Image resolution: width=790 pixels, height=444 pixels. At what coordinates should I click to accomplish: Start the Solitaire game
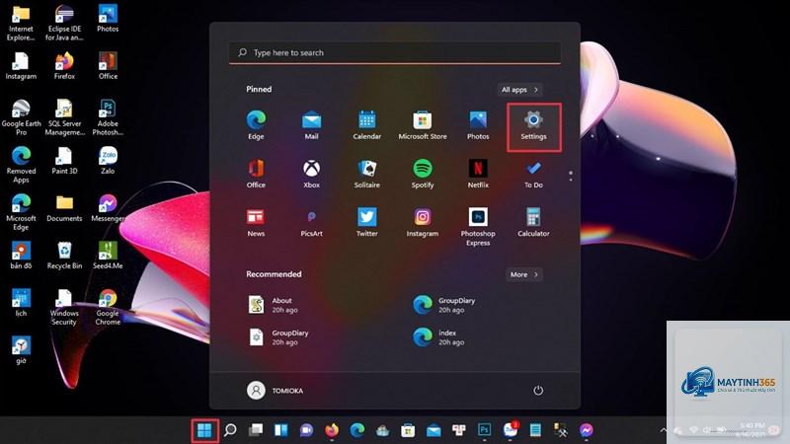point(366,175)
